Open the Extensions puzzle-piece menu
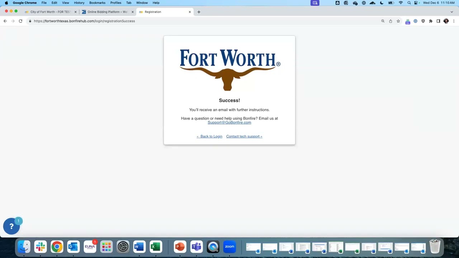This screenshot has height=258, width=459. 431,21
